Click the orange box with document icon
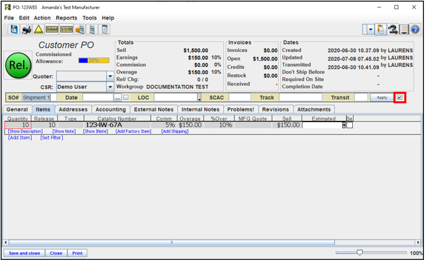 pyautogui.click(x=80, y=29)
